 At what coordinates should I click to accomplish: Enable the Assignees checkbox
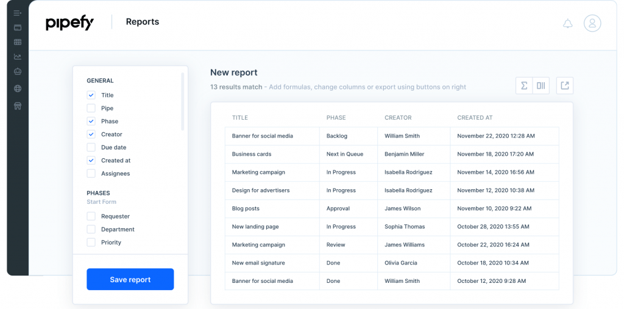point(91,173)
